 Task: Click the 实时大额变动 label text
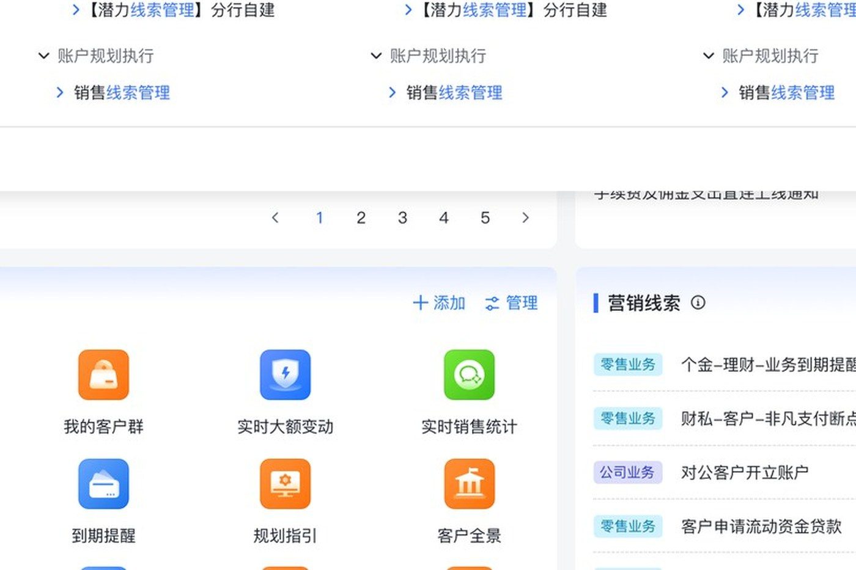coord(285,426)
